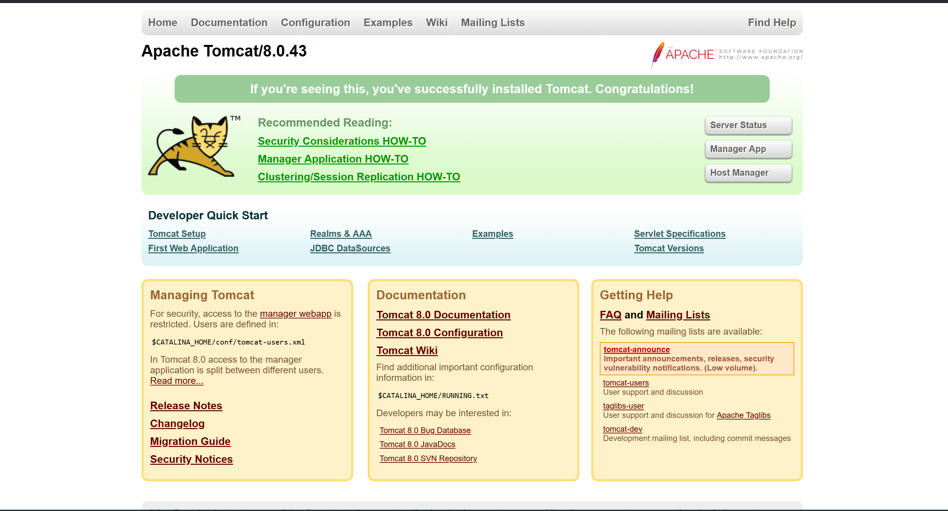Click the FAQ link under Getting Help
Screen dimensions: 948x511
(x=610, y=315)
